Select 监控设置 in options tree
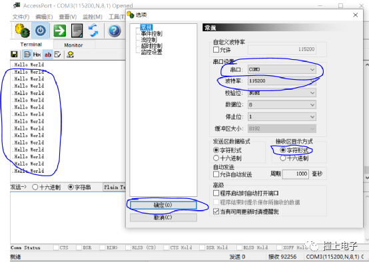 click(151, 52)
